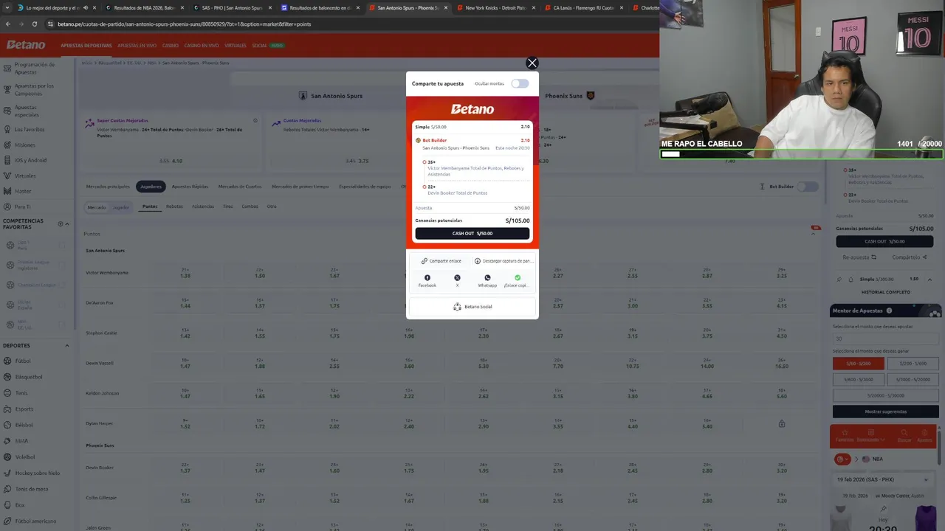This screenshot has width=945, height=531.
Task: Open Apuestas especiales in sidebar
Action: tap(27, 111)
